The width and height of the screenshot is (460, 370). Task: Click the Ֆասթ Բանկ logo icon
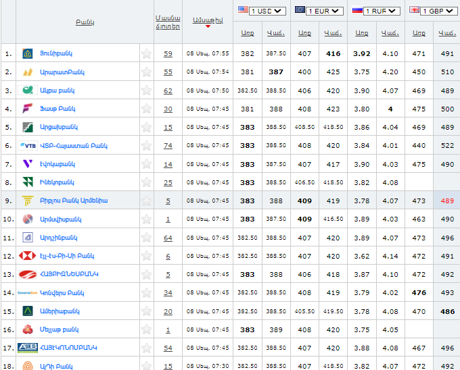(x=28, y=109)
